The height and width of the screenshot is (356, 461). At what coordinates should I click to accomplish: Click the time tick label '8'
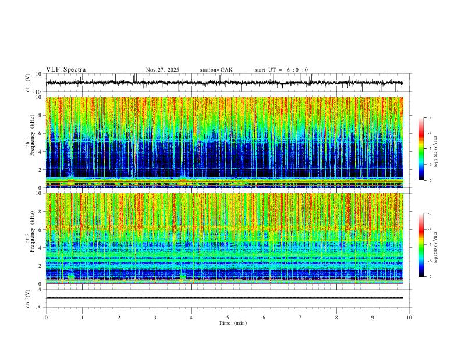pos(336,318)
